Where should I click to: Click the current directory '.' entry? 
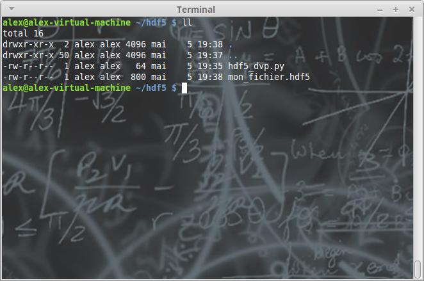231,44
